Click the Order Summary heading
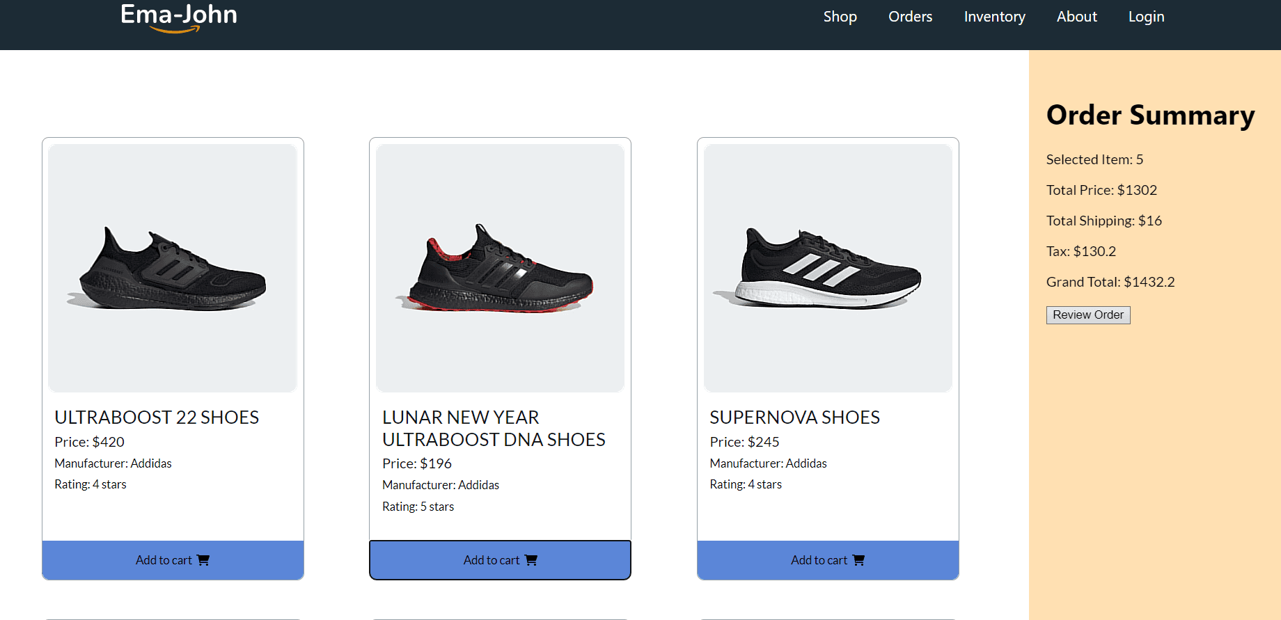Screen dimensions: 1281x620 tap(1150, 116)
